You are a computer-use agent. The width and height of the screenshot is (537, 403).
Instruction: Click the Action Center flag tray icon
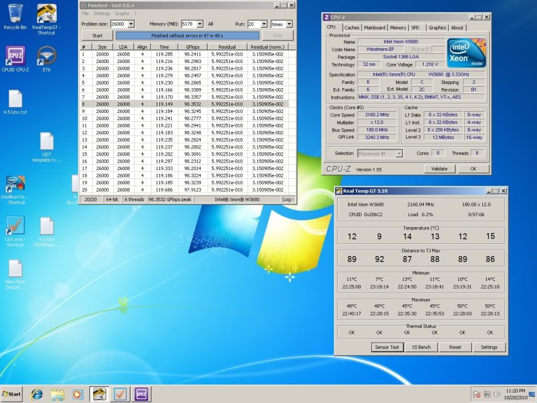click(x=476, y=395)
